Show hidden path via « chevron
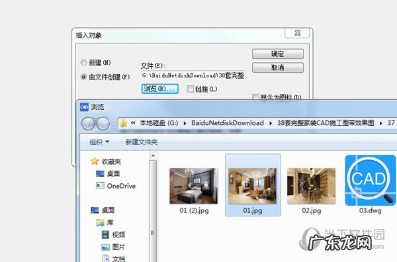 133,123
